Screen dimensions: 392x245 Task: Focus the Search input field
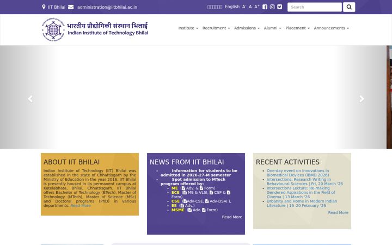[315, 7]
